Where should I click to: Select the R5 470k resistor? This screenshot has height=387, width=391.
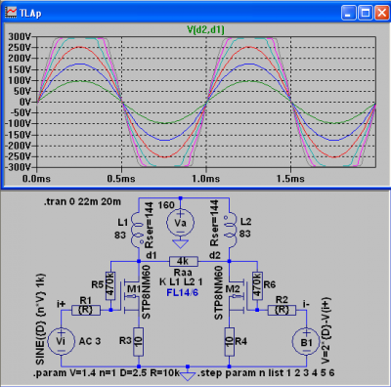pyautogui.click(x=110, y=285)
